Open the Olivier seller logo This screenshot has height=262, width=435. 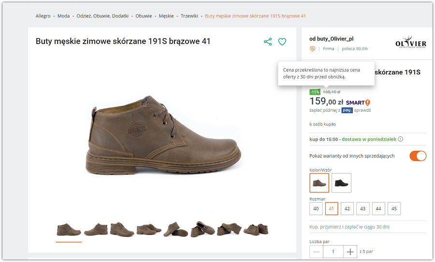click(x=410, y=42)
